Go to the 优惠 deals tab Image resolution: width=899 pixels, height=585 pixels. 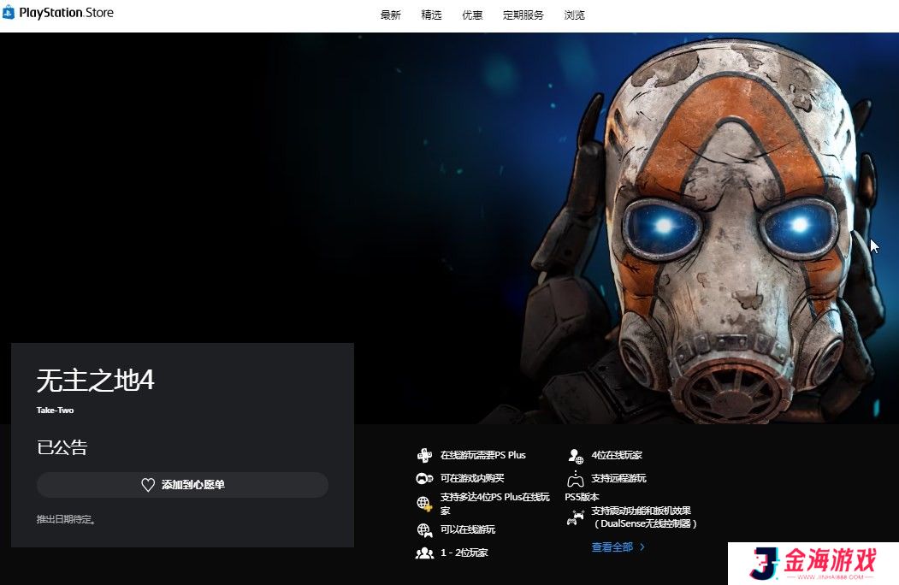(472, 15)
